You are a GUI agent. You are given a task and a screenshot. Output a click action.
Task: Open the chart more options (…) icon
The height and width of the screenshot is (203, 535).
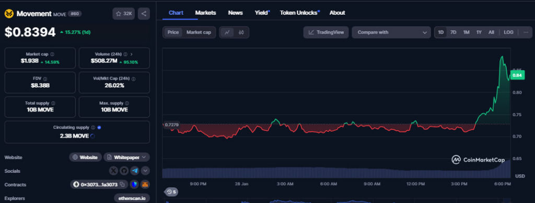point(526,32)
